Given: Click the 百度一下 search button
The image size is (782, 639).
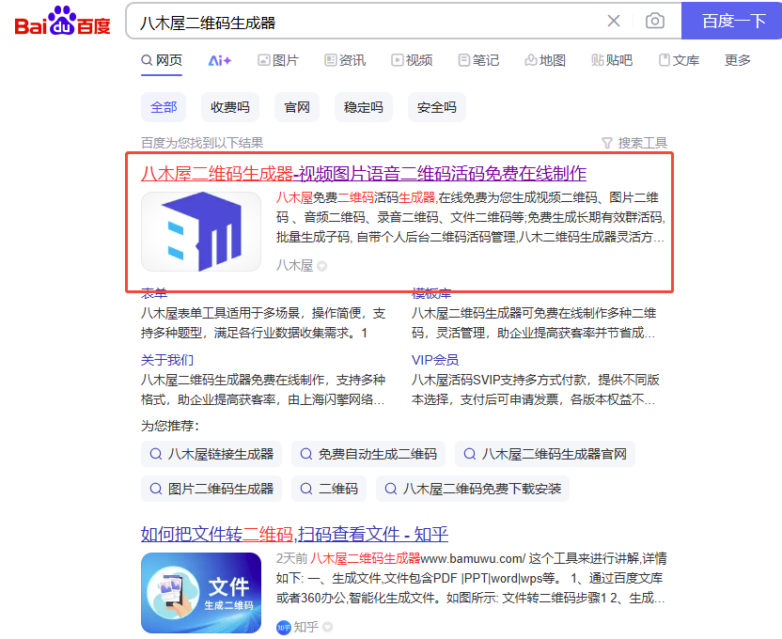Looking at the screenshot, I should [732, 21].
